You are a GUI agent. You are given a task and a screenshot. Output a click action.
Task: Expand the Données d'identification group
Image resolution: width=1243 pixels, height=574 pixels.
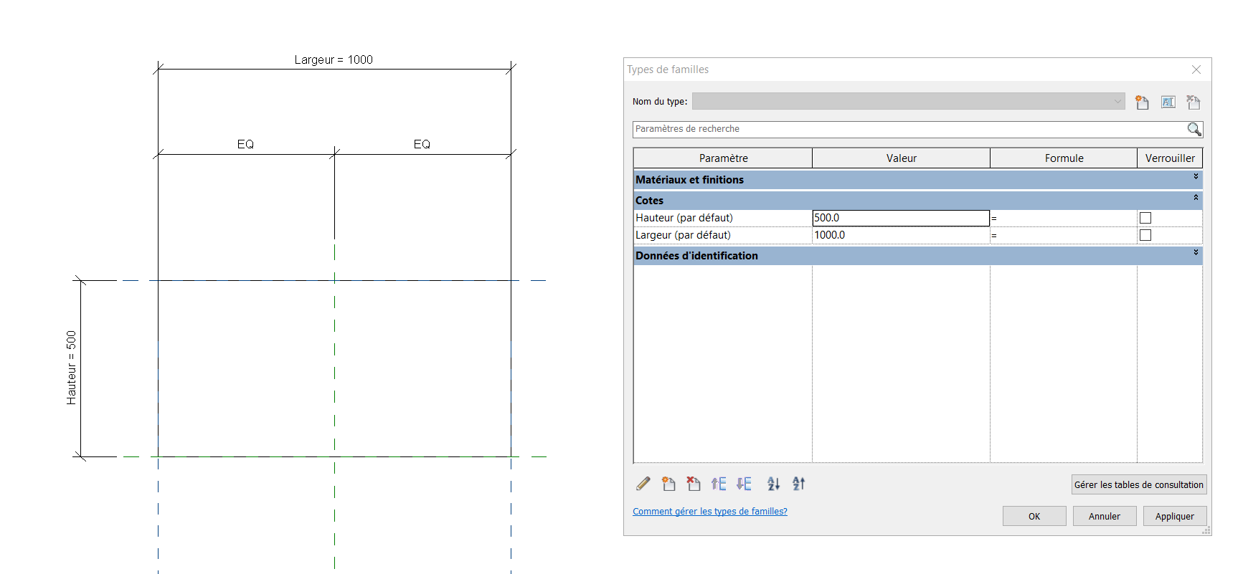point(1196,253)
